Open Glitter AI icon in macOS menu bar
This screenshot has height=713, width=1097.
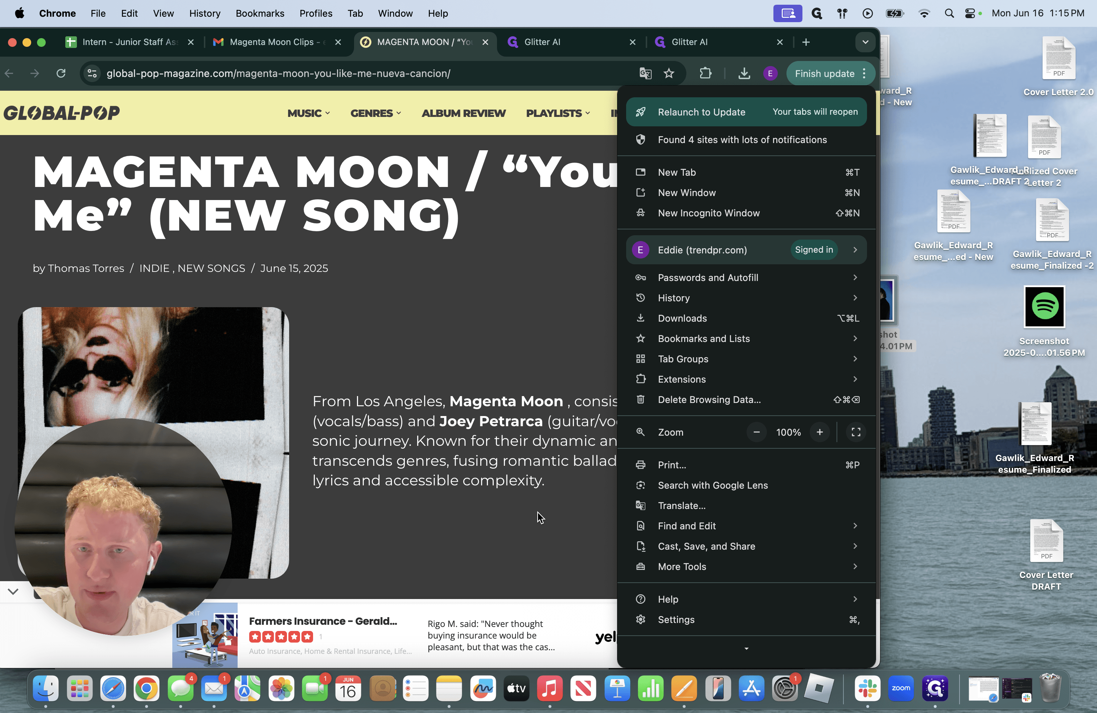pos(817,13)
